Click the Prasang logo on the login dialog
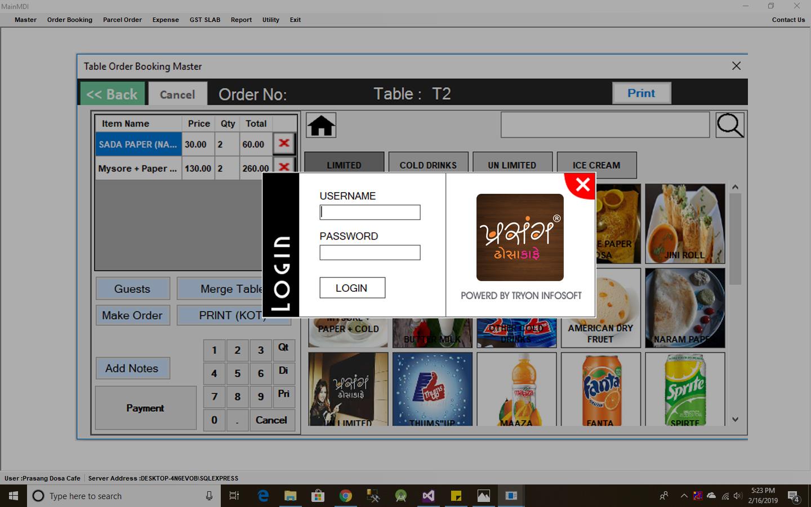Screen dimensions: 811x507 click(519, 237)
